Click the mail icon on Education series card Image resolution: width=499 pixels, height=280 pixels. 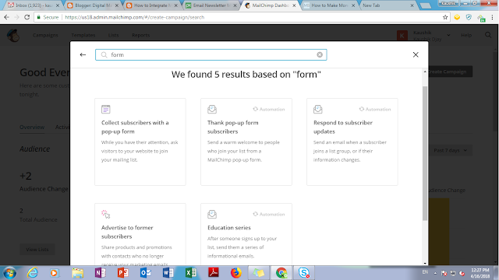(x=212, y=215)
